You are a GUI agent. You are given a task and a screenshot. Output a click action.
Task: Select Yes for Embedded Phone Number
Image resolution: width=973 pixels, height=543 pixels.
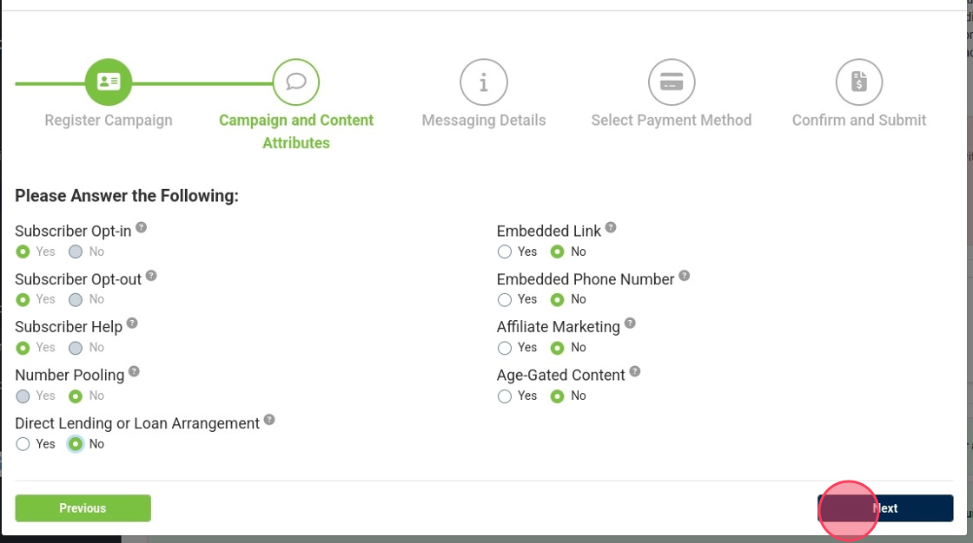(505, 300)
